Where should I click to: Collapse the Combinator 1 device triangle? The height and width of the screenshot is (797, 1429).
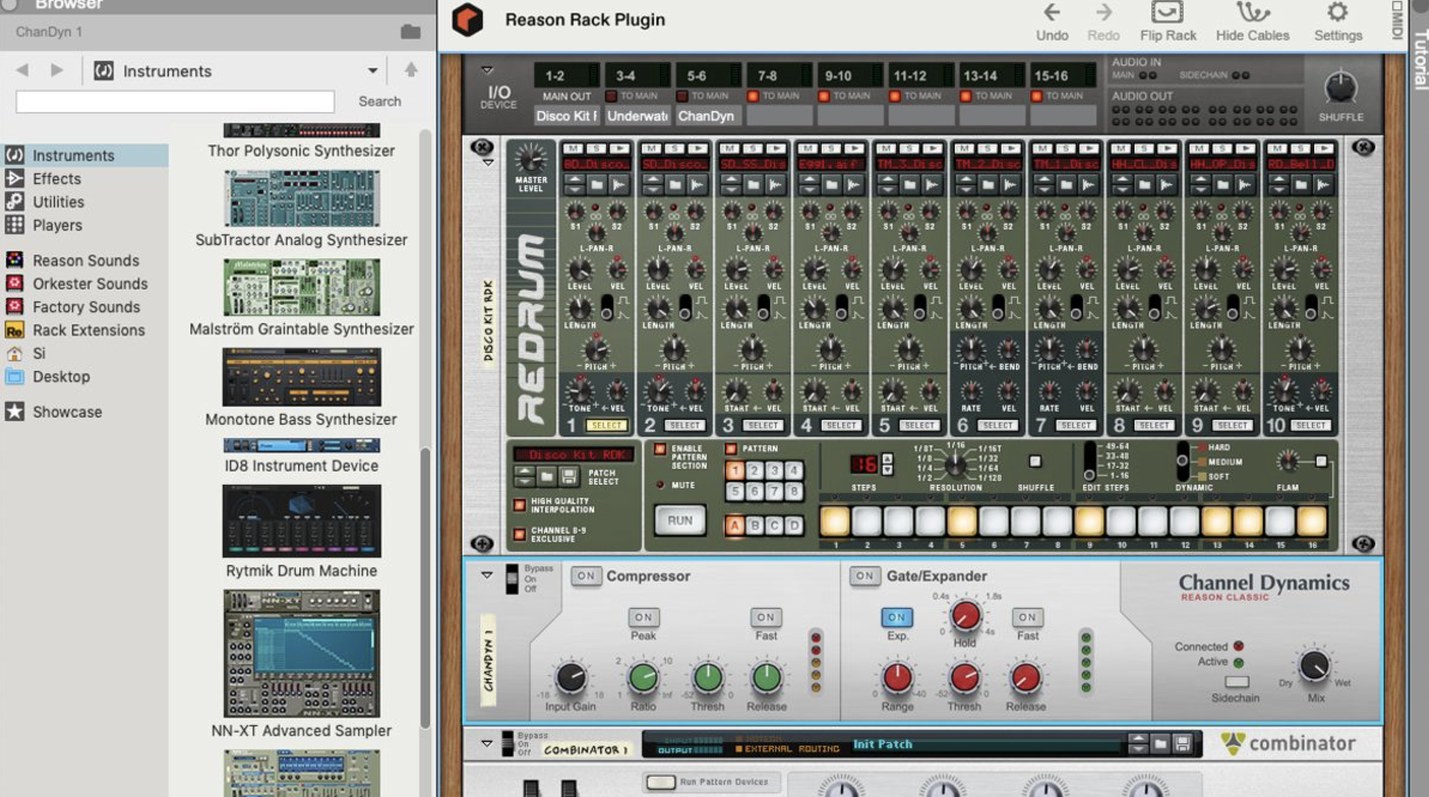(487, 744)
